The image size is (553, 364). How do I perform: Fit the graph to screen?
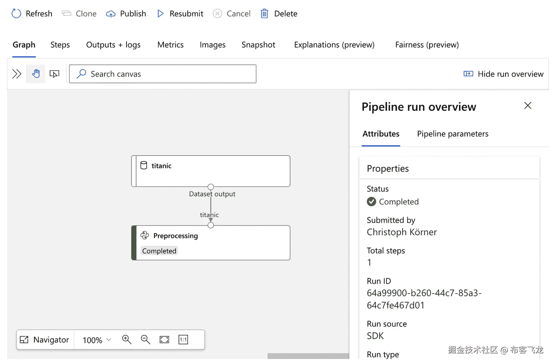click(164, 340)
